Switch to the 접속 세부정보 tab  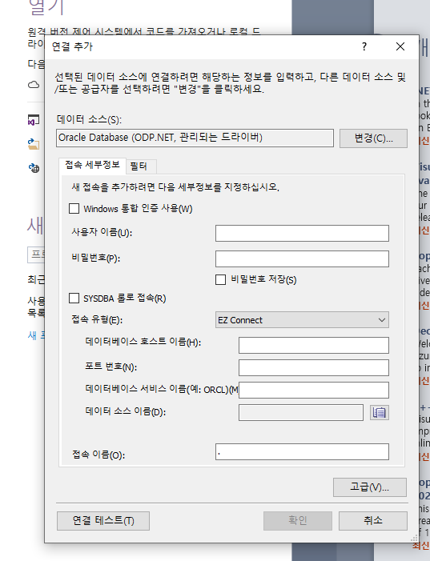pyautogui.click(x=92, y=165)
